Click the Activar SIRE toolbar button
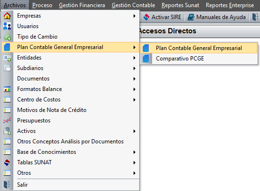The width and height of the screenshot is (260, 191). coord(163,17)
